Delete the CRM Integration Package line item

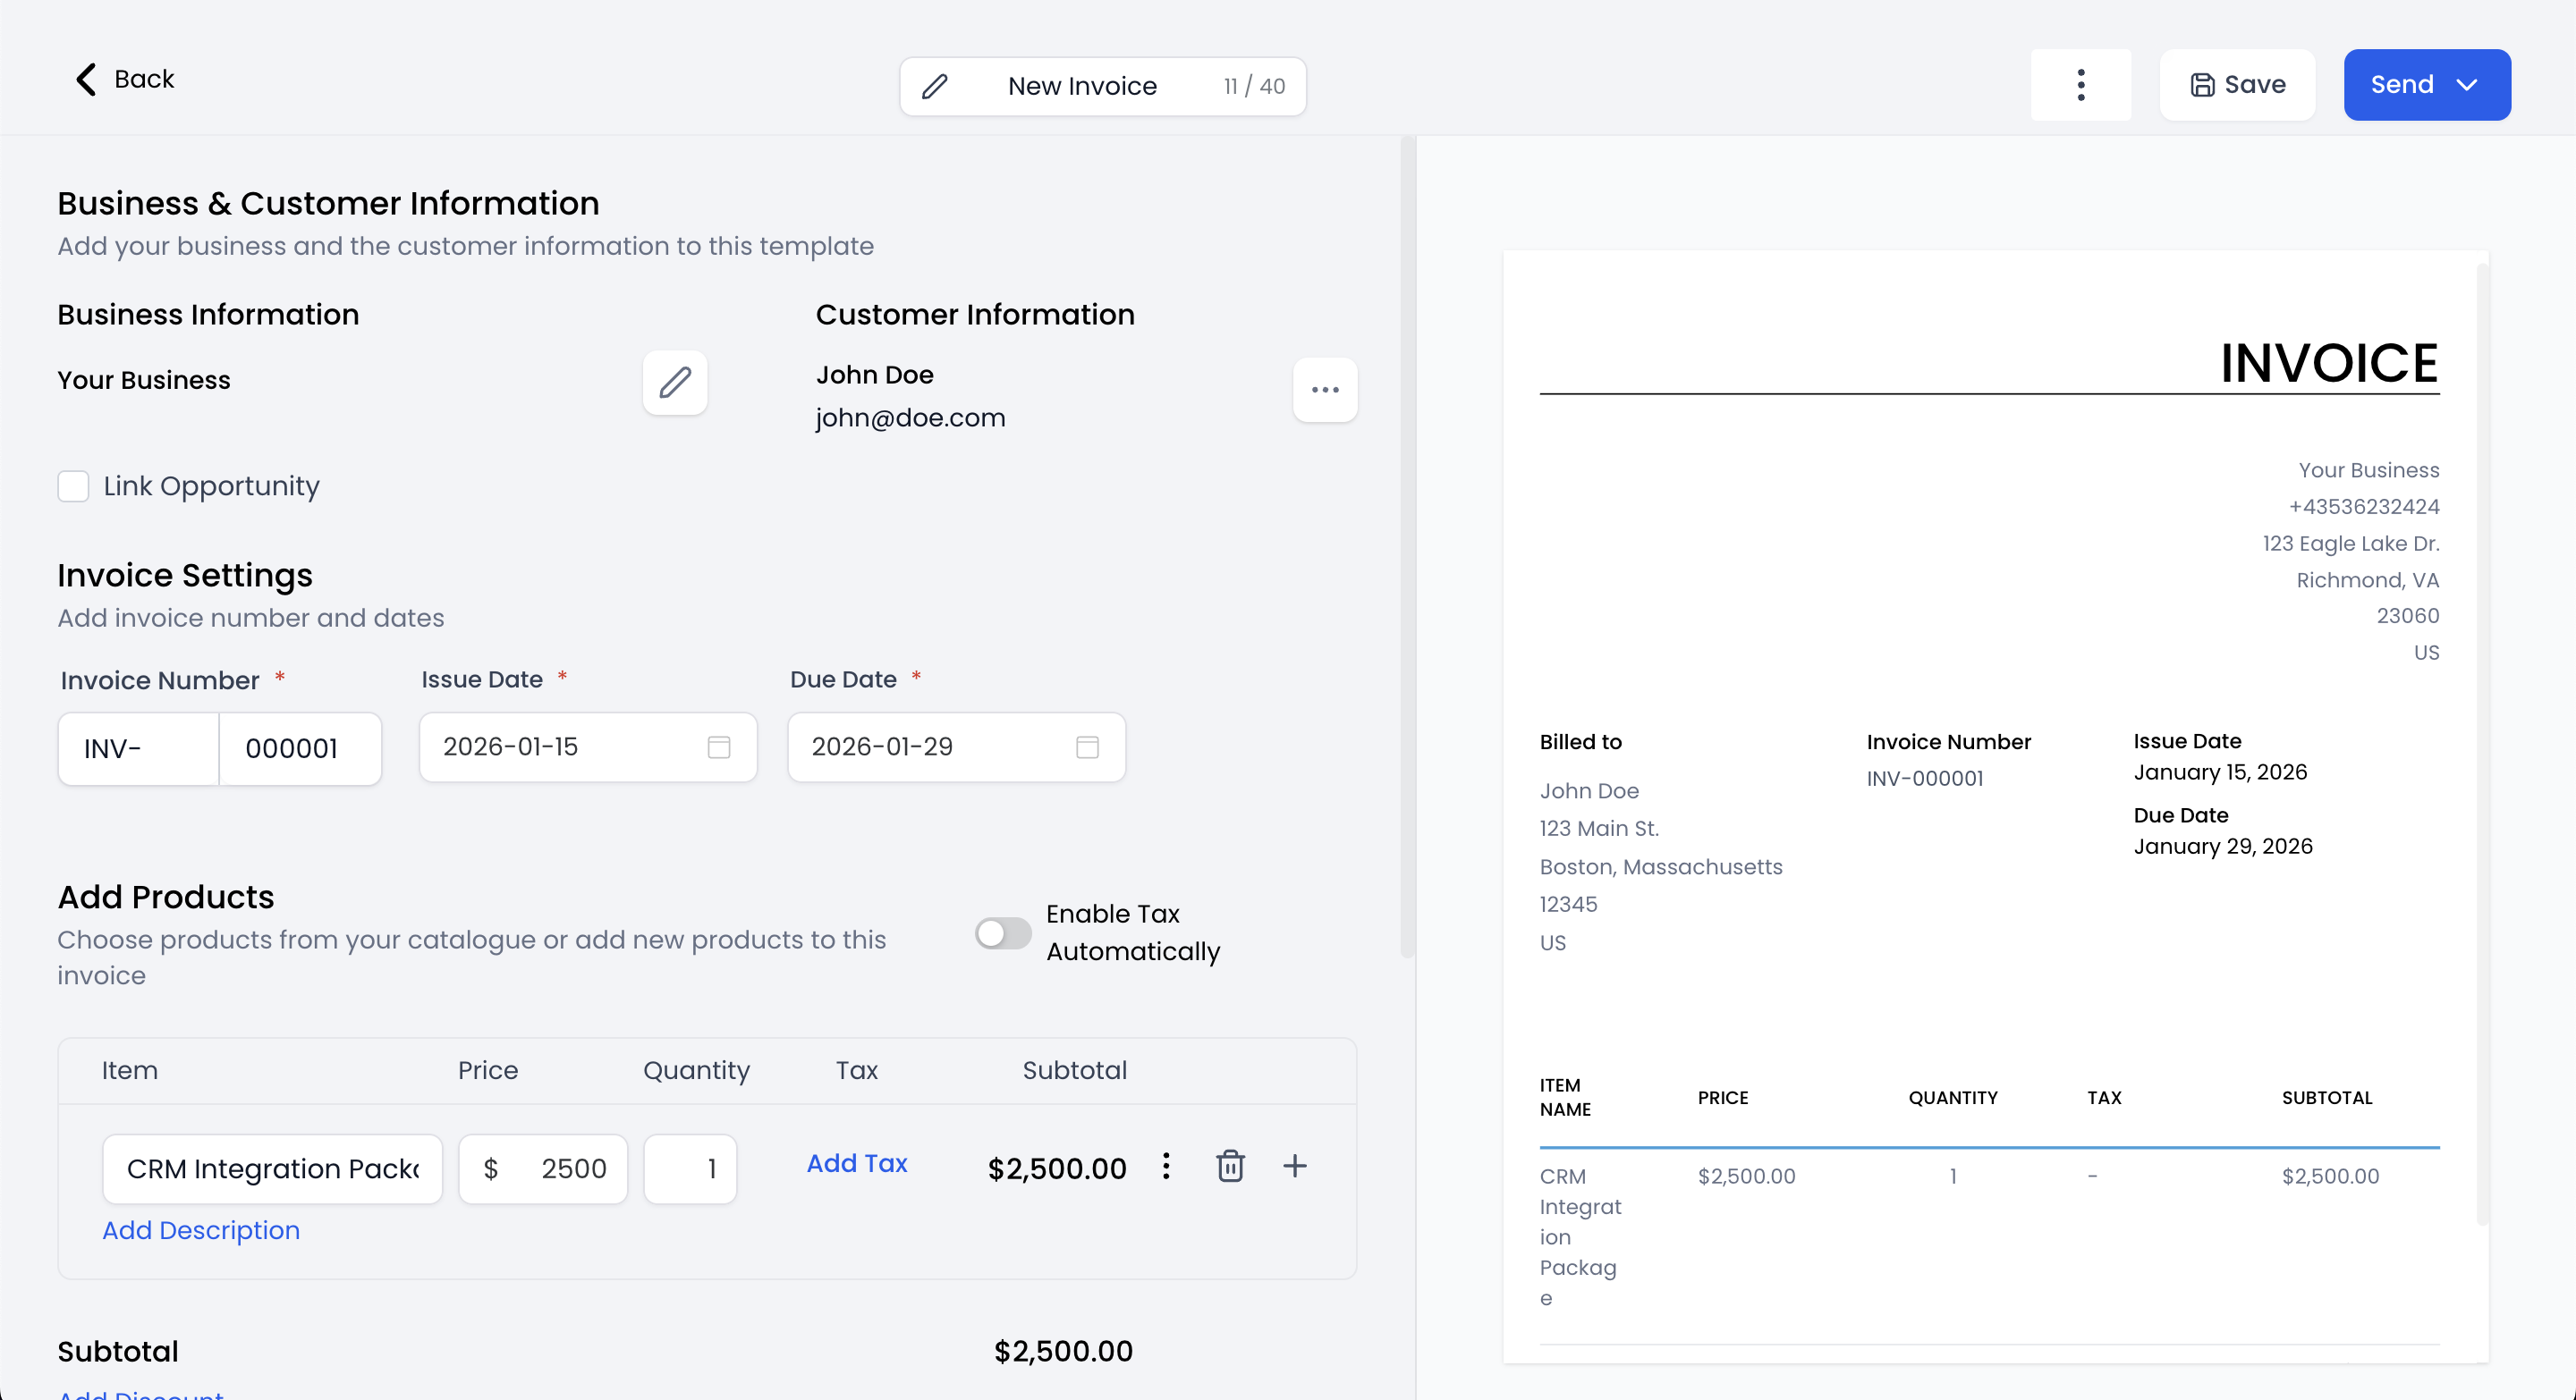[x=1230, y=1166]
